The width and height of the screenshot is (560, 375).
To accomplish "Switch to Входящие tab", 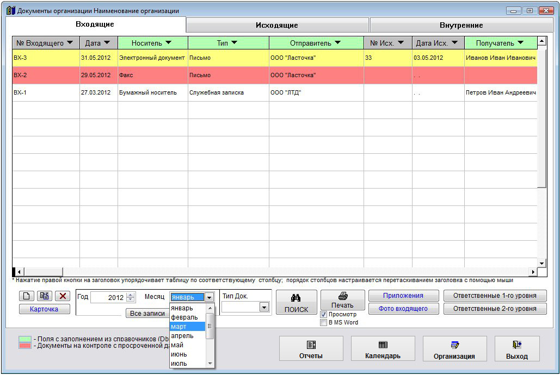I will (x=95, y=24).
